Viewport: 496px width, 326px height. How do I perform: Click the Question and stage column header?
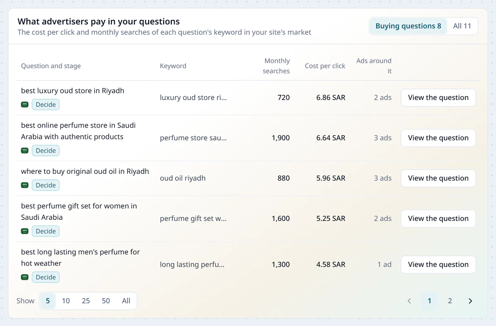[x=51, y=66]
